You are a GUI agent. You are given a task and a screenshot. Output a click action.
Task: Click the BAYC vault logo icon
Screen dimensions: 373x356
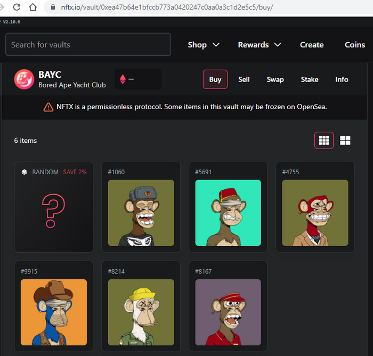(x=24, y=79)
